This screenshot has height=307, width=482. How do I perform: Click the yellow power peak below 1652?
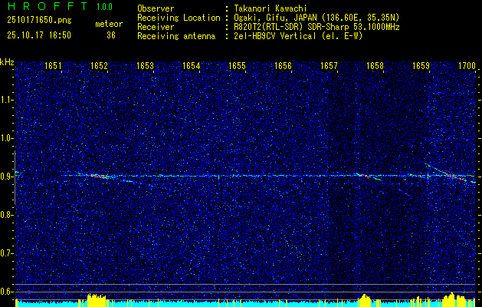pos(97,300)
